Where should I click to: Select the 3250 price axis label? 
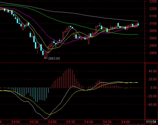(x=153, y=1)
